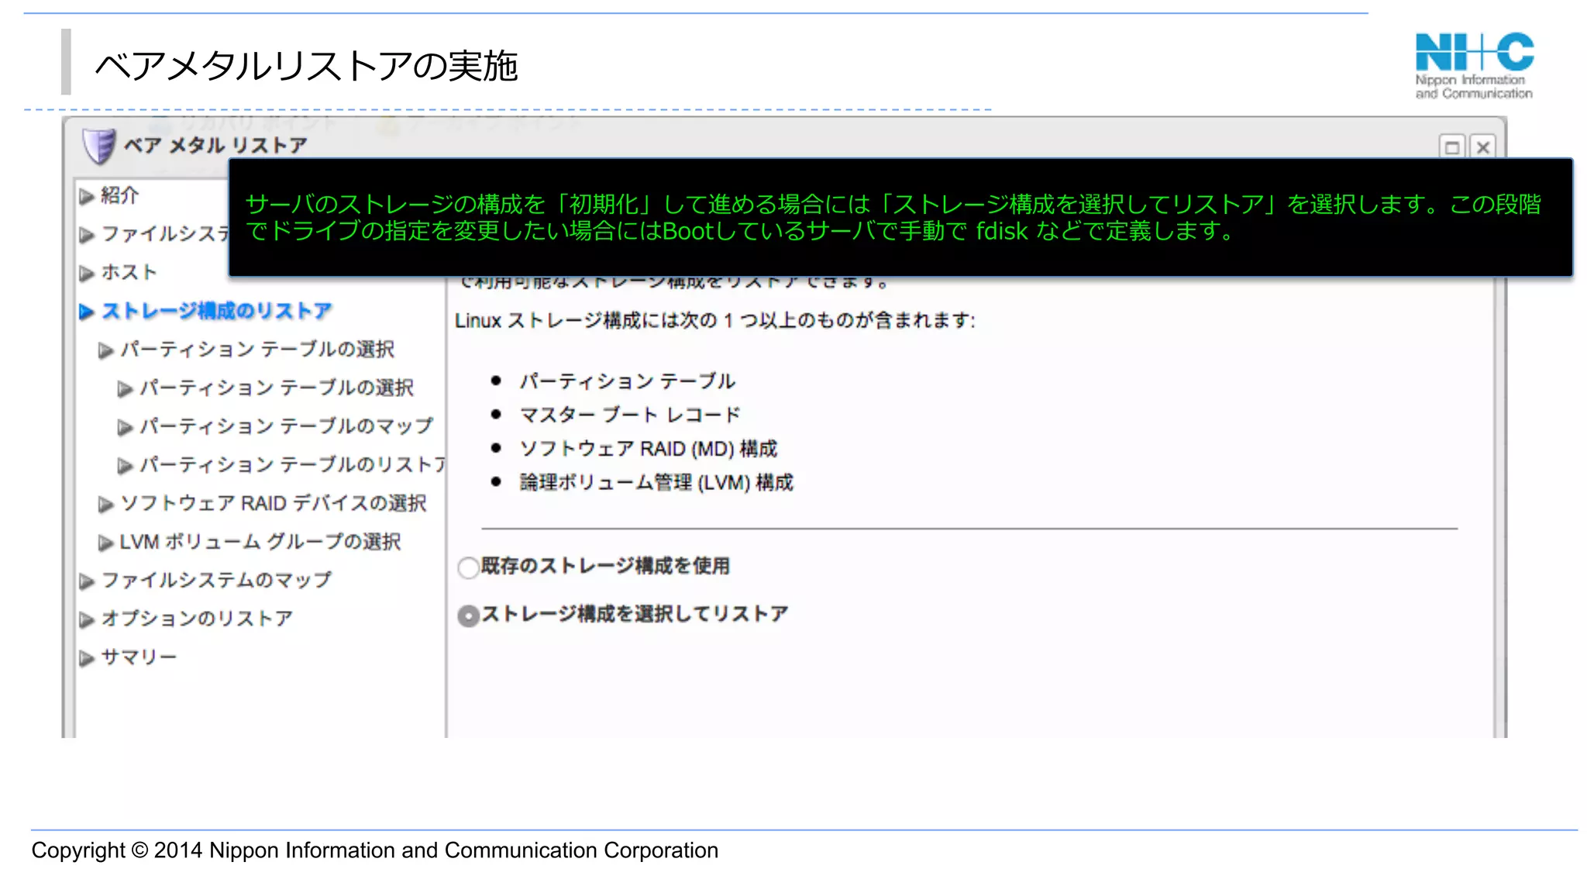Open the オプションのリストア step
Viewport: 1587px width, 893px height.
point(197,619)
